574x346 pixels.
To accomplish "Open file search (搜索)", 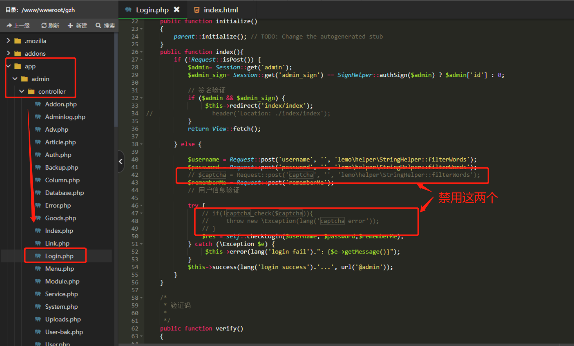I will point(105,25).
